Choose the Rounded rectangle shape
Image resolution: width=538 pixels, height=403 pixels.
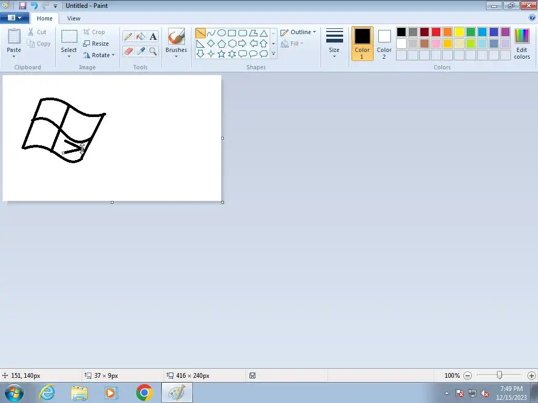click(243, 33)
